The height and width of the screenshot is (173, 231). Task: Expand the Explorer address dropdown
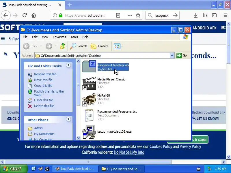tap(172, 55)
